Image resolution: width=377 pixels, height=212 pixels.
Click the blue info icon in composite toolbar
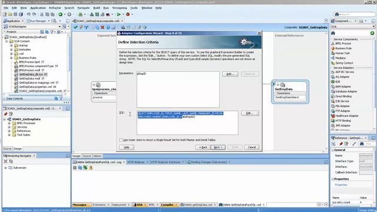point(108,27)
